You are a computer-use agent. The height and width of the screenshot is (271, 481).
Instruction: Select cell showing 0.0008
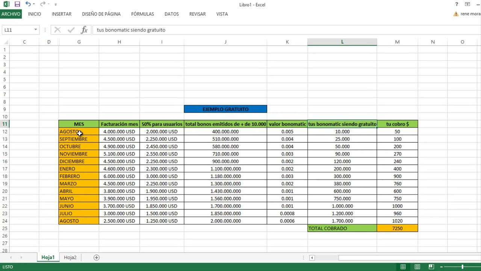pos(287,213)
